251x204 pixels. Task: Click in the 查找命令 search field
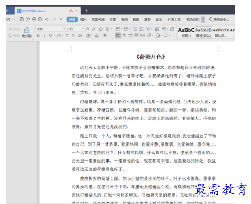tap(221, 19)
